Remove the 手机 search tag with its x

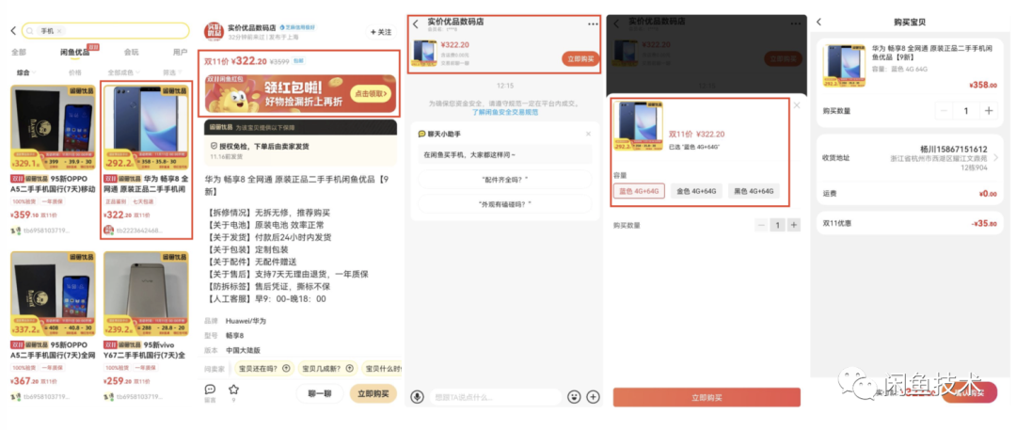[x=59, y=30]
